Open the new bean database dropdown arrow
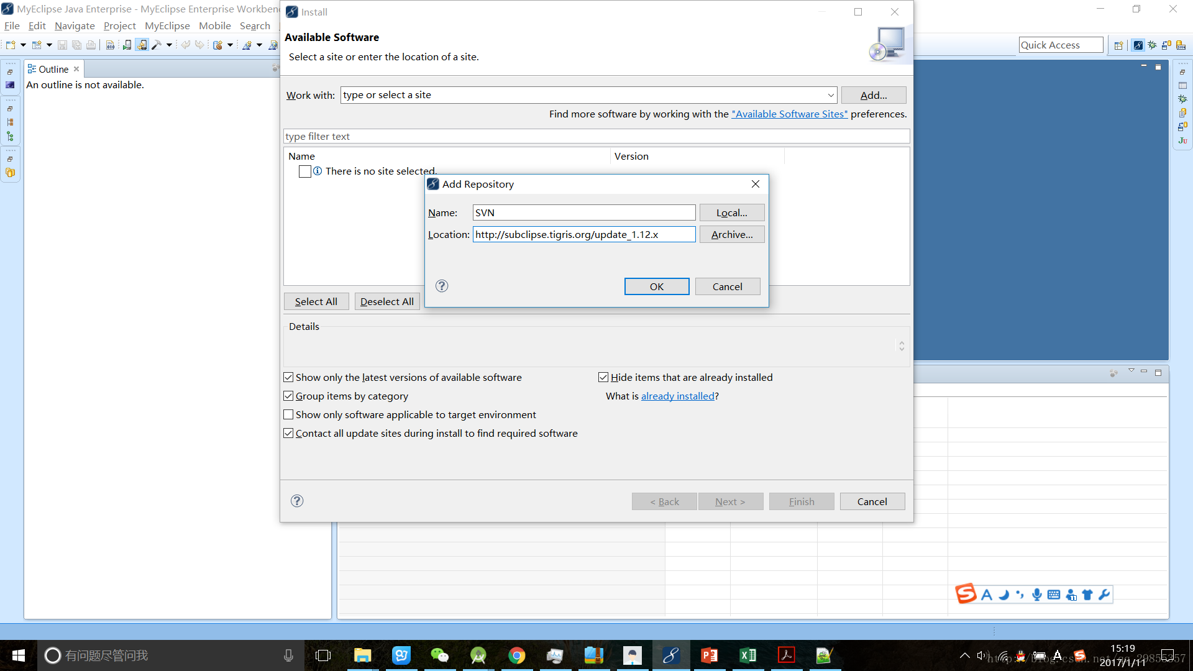The width and height of the screenshot is (1193, 671). click(230, 45)
